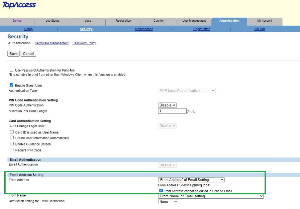The image size is (300, 209).
Task: Switch to the Device tab
Action: click(17, 21)
